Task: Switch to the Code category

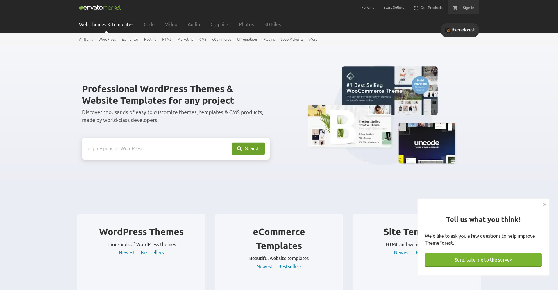Action: (149, 24)
